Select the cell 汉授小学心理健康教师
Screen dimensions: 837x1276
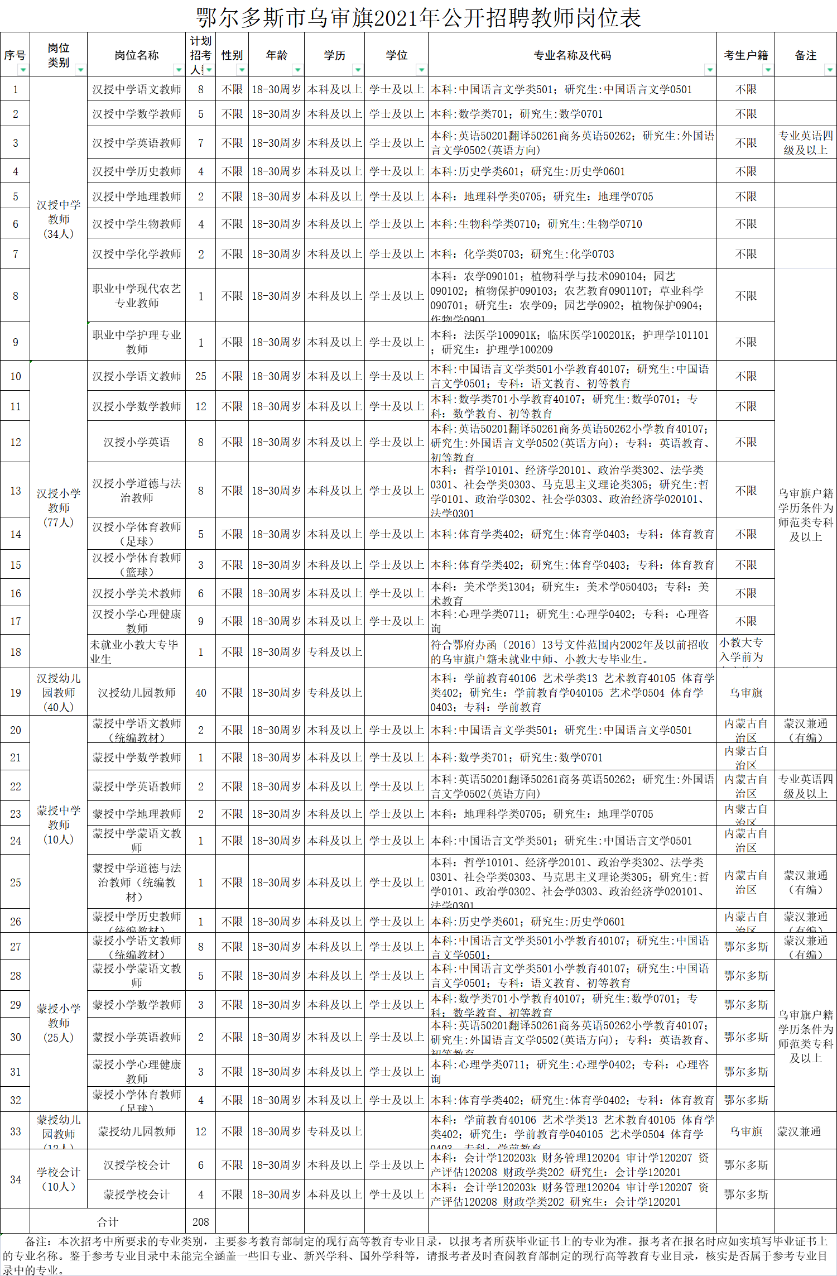click(x=137, y=621)
